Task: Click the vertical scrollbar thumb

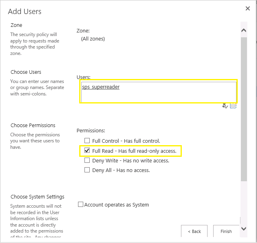Action: point(244,108)
